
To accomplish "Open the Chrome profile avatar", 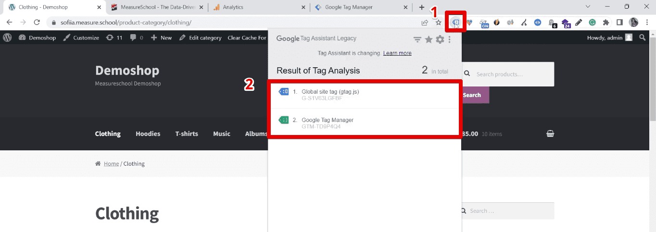I will point(633,22).
